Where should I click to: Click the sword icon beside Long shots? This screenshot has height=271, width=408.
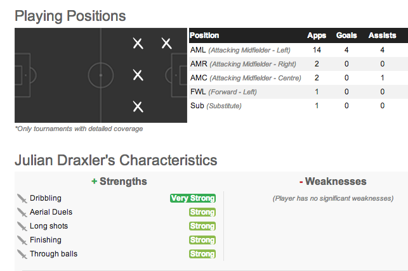pos(22,227)
